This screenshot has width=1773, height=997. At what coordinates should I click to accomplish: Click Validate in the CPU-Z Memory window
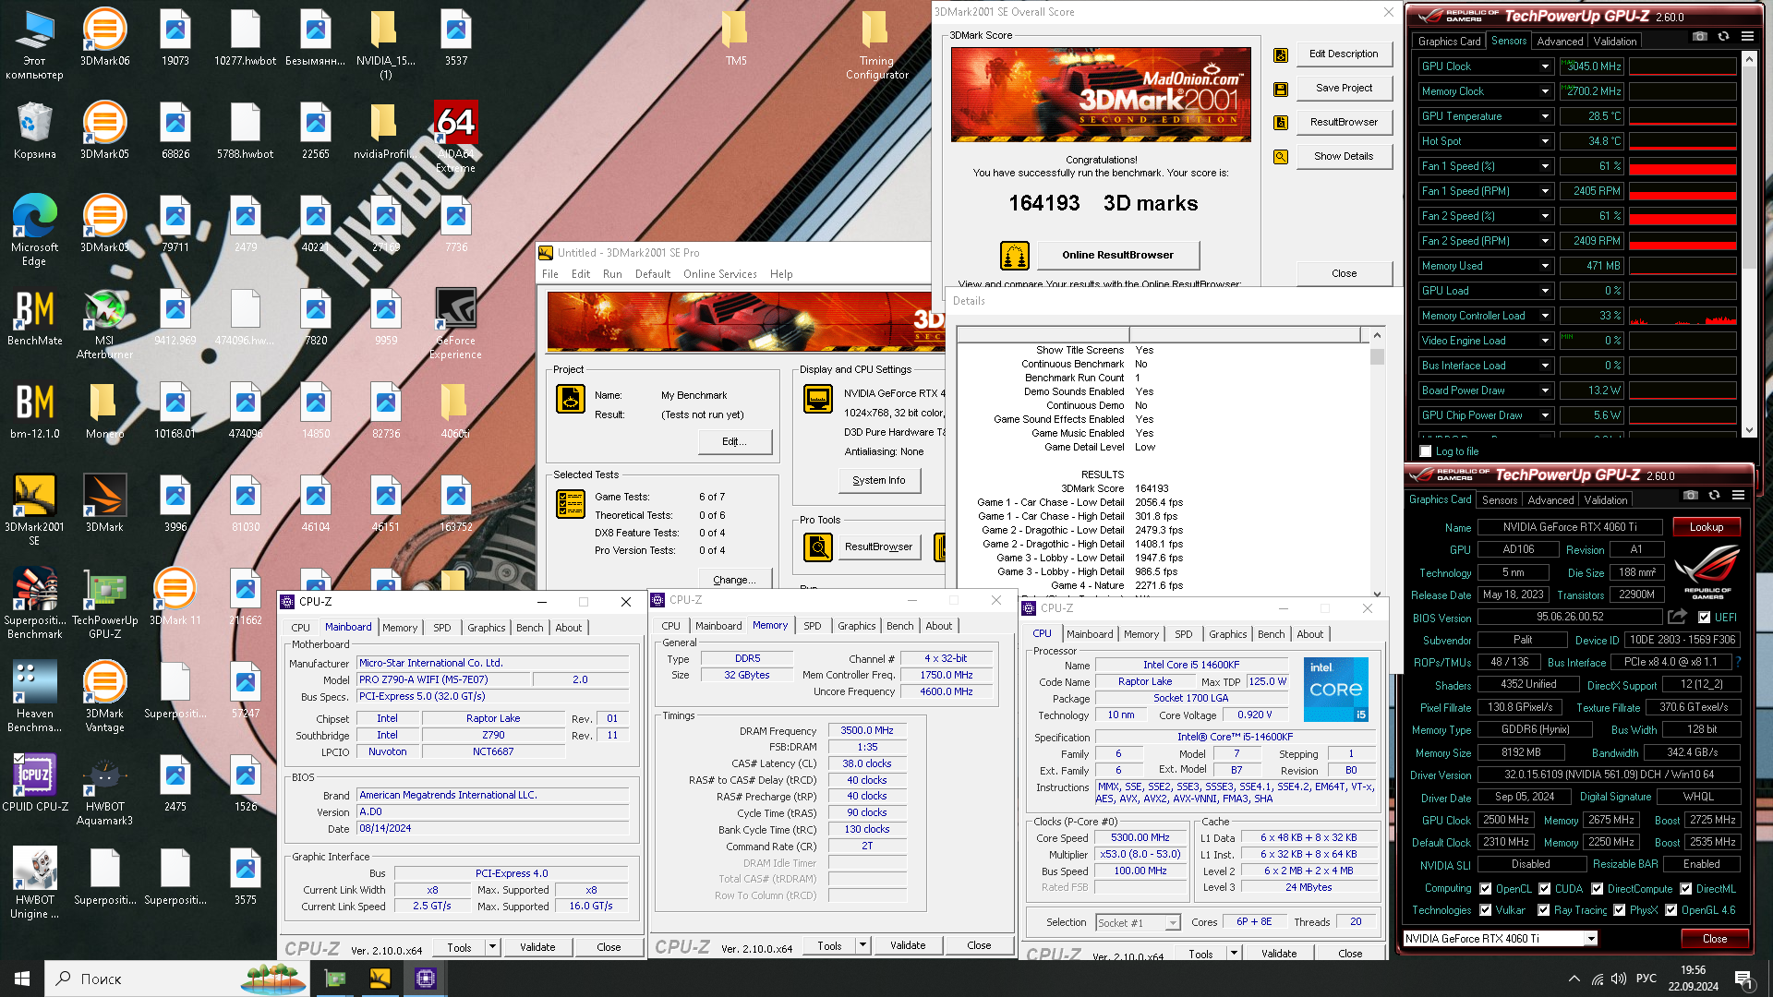(x=908, y=945)
